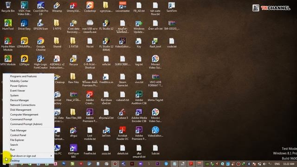Launch EPSON Scan from desktop

point(41,25)
